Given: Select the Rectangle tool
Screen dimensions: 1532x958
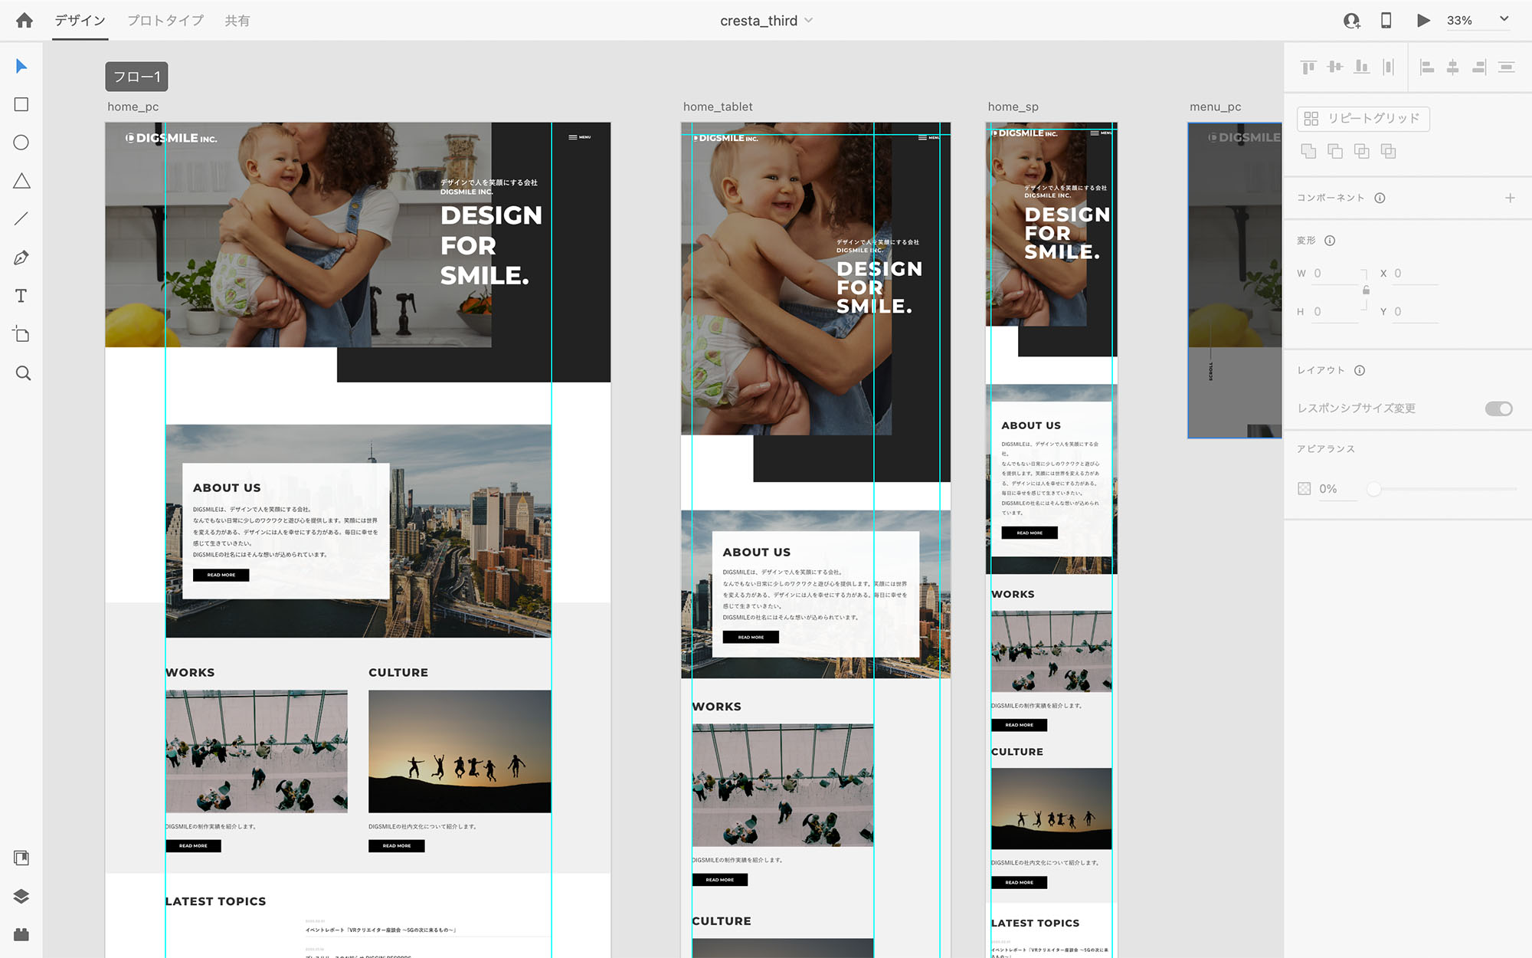Looking at the screenshot, I should [x=21, y=104].
